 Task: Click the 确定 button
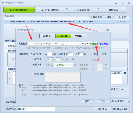pyautogui.click(x=87, y=101)
